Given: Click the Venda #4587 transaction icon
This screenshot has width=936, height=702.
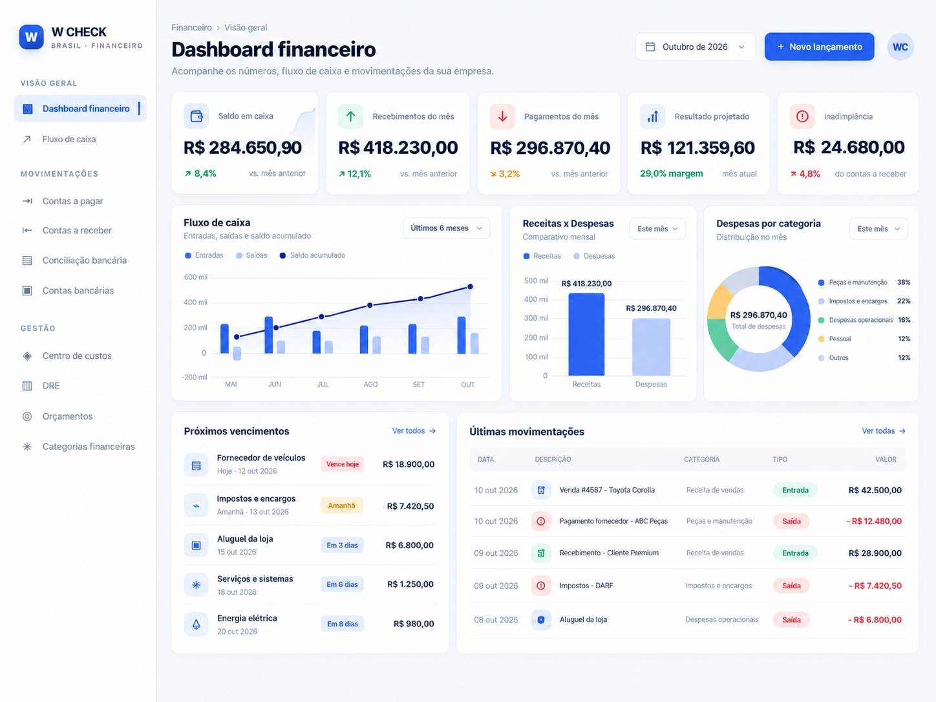Looking at the screenshot, I should click(x=541, y=490).
